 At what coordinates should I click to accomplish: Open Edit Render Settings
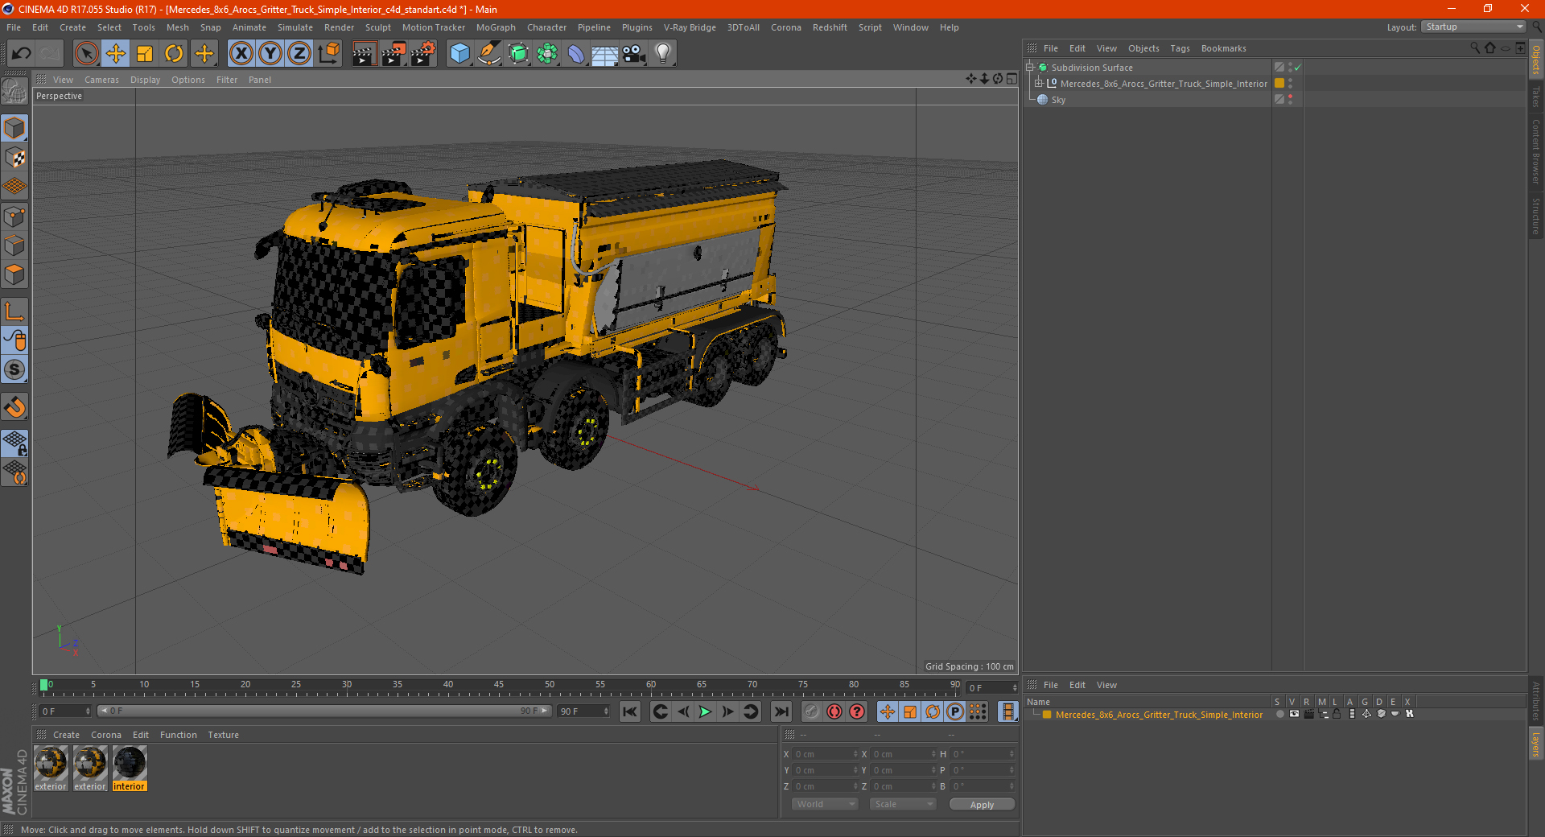coord(423,54)
